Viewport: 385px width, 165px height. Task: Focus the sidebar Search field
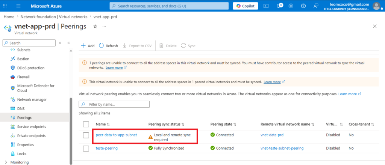tap(29, 43)
